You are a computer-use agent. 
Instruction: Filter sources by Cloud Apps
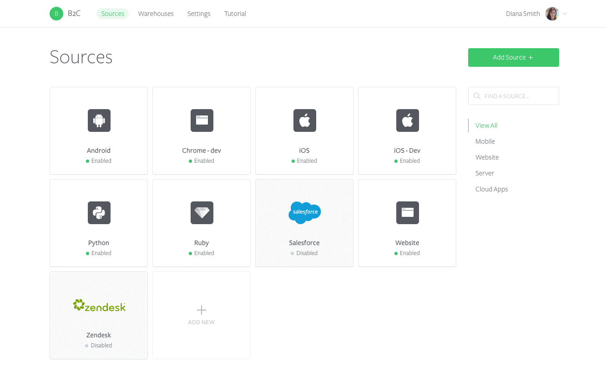coord(491,189)
